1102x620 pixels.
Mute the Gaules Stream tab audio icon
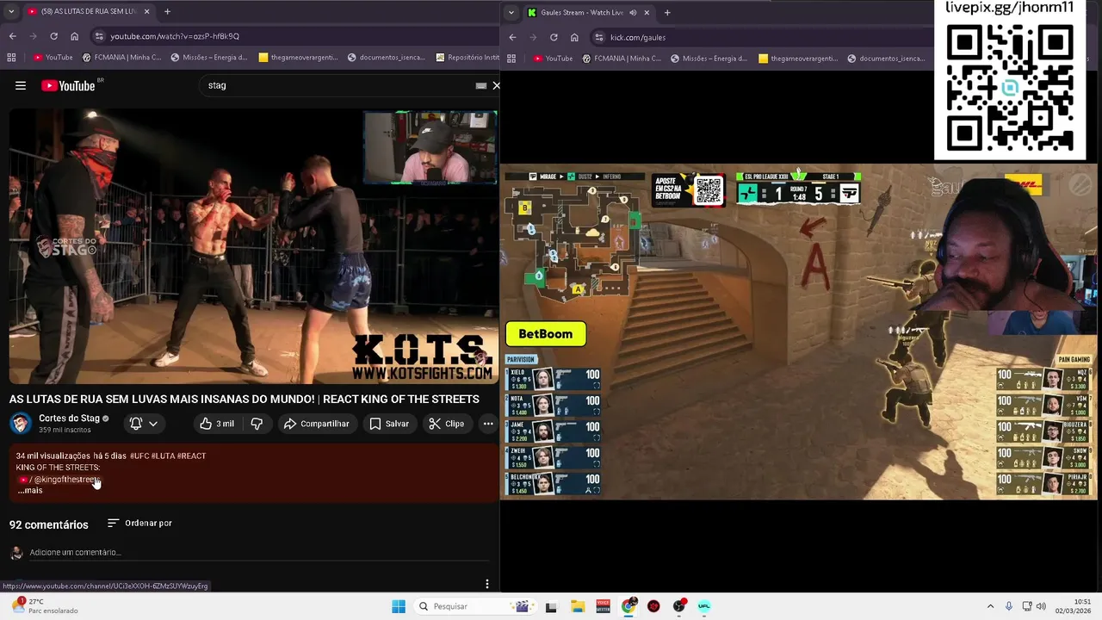coord(633,12)
